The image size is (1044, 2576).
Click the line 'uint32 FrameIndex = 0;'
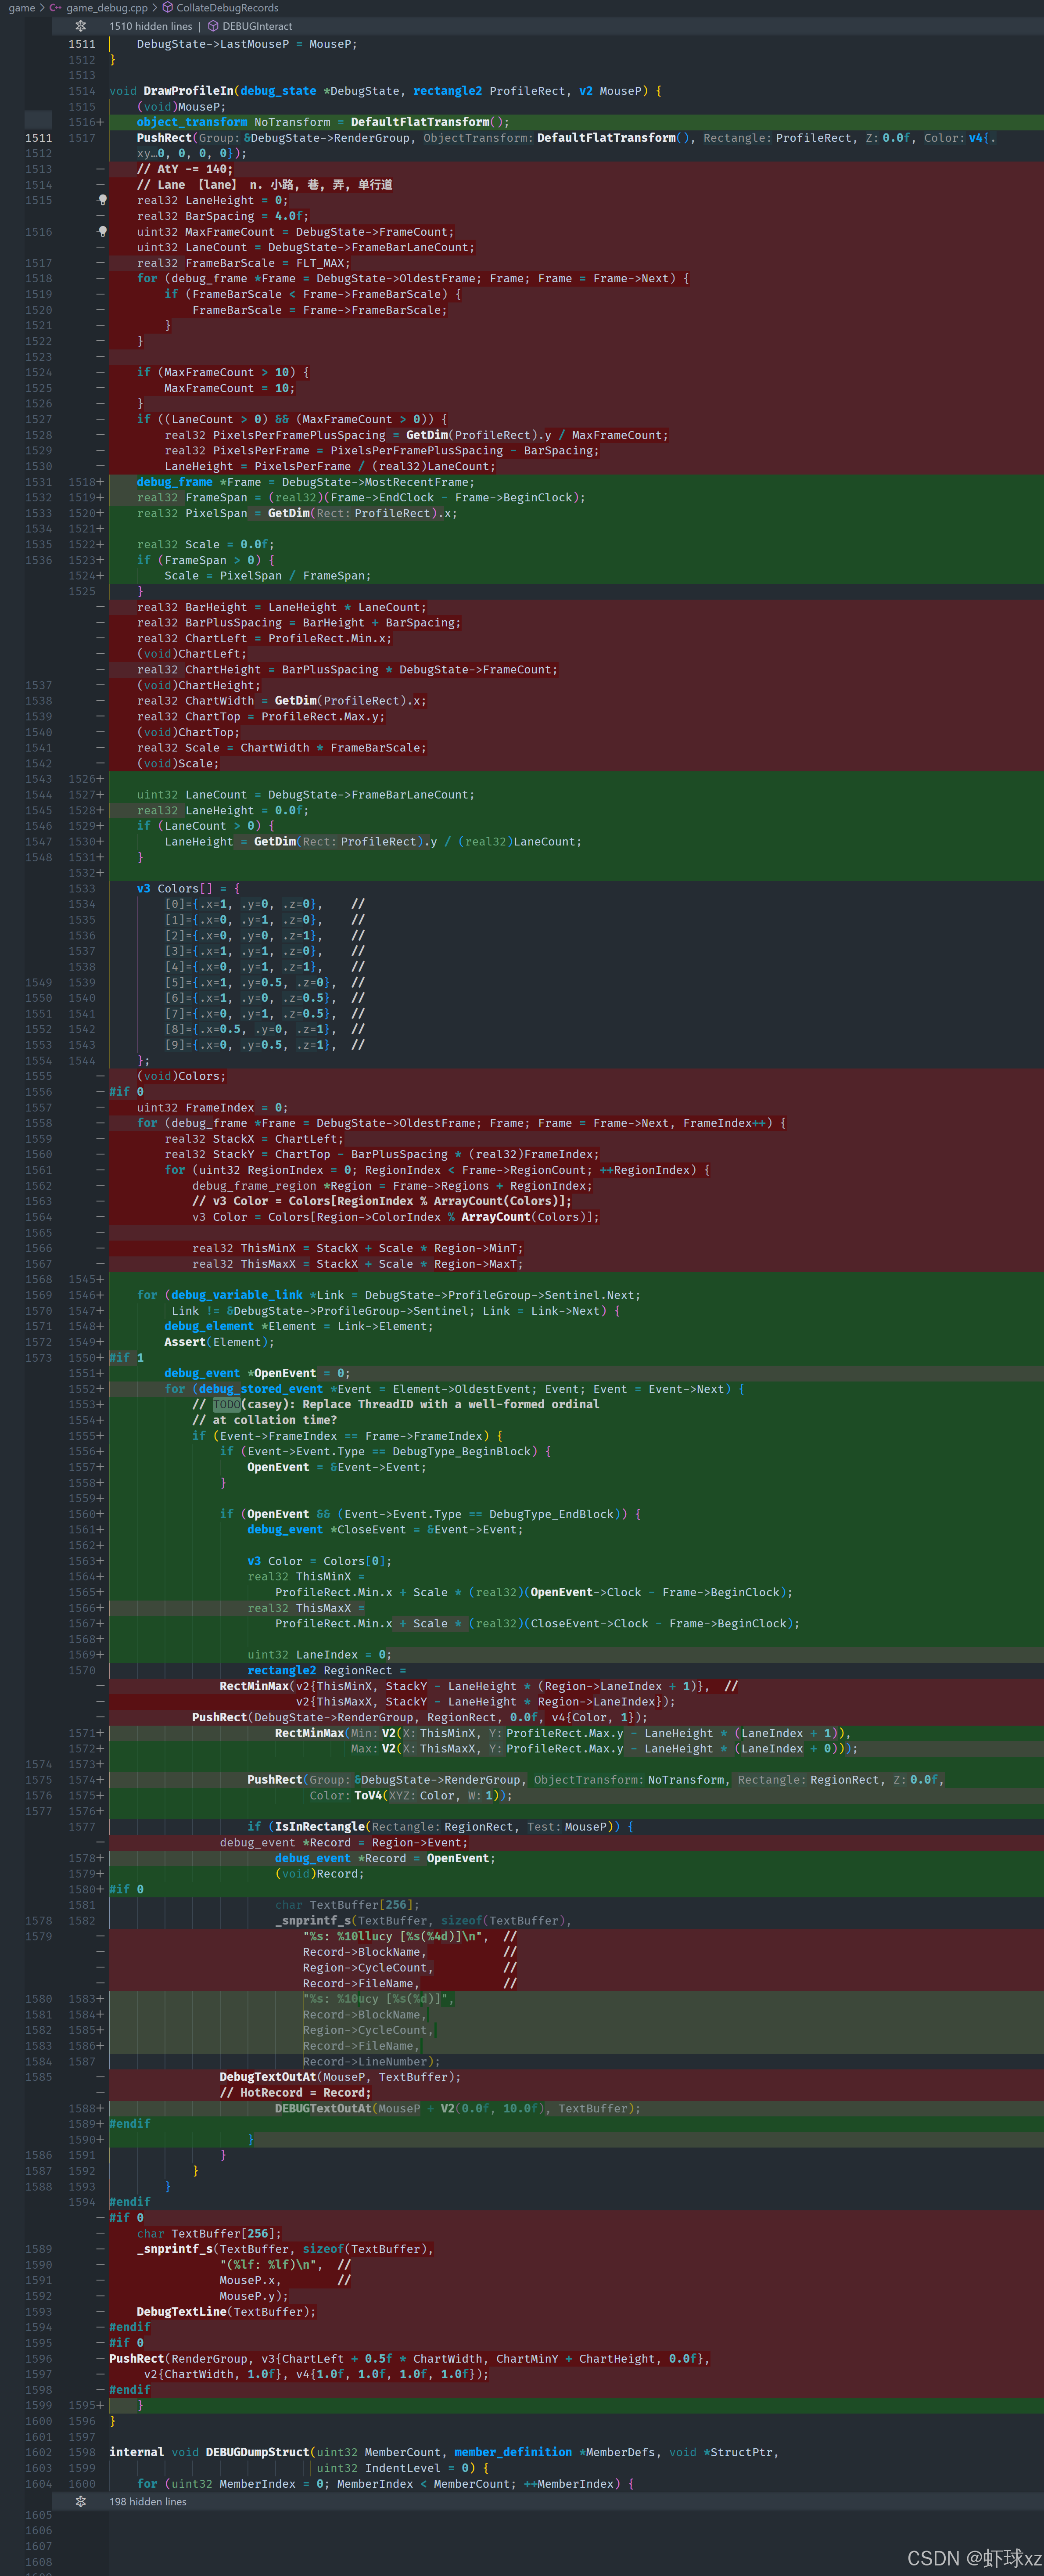(x=212, y=1107)
